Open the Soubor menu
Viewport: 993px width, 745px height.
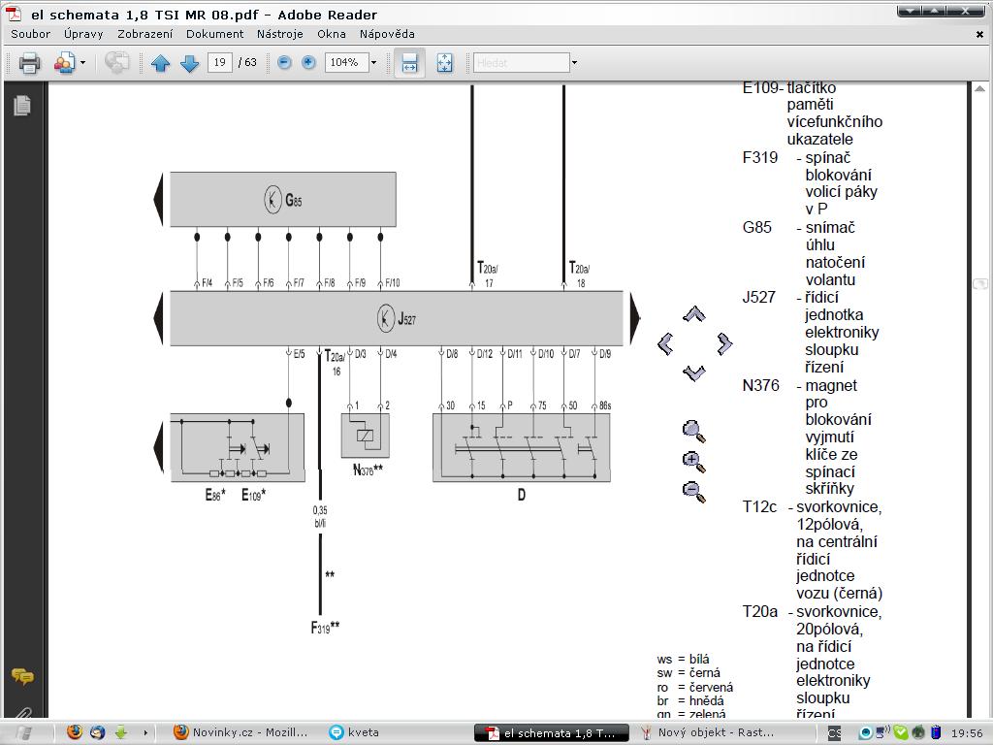coord(30,34)
